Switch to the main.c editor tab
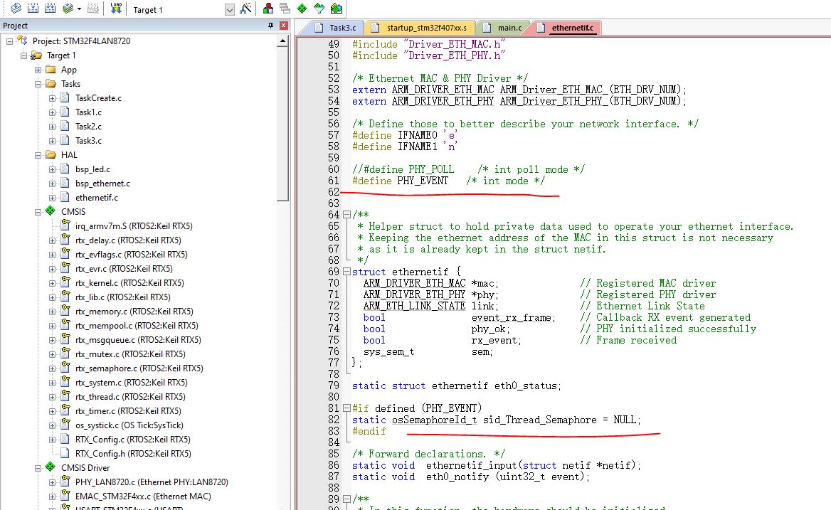 coord(503,28)
